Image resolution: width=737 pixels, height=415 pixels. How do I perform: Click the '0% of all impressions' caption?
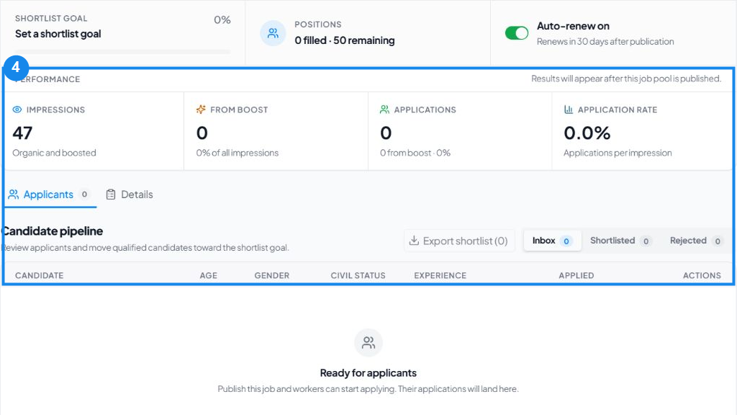tap(238, 153)
